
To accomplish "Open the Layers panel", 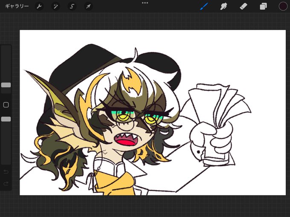I will [x=263, y=6].
